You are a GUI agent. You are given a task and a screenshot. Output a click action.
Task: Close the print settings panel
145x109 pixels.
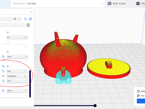coord(31,12)
